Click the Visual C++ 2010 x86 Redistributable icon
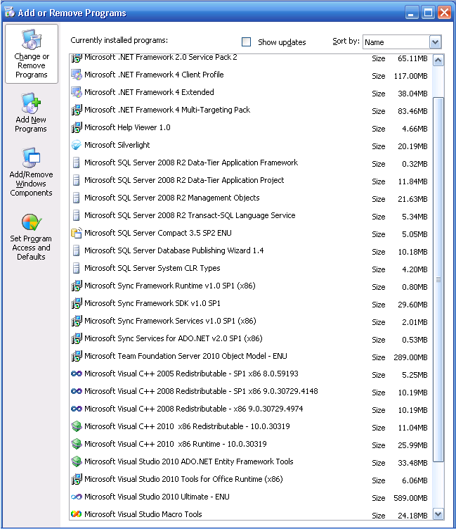 (x=77, y=426)
